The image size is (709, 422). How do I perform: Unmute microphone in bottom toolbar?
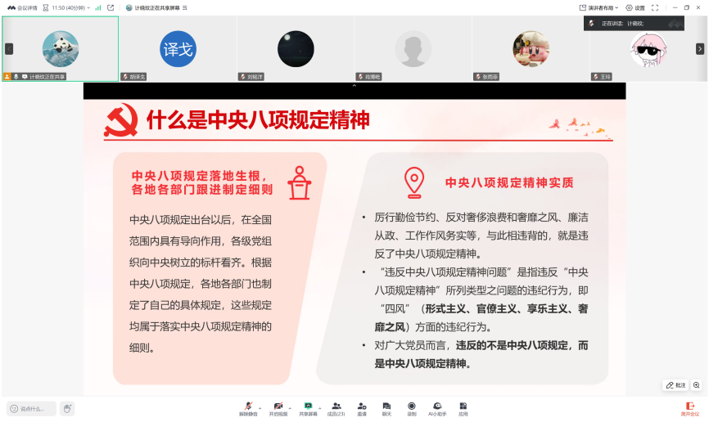pyautogui.click(x=248, y=407)
